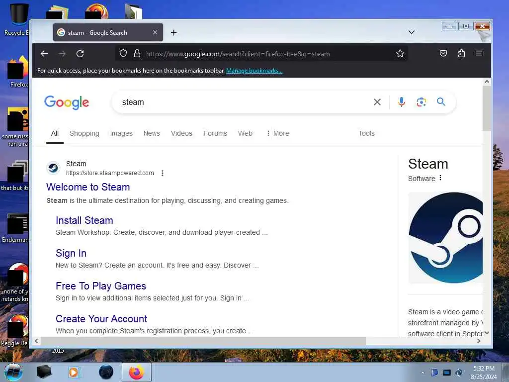This screenshot has height=382, width=509.
Task: Start voice search with the microphone icon
Action: coord(401,102)
